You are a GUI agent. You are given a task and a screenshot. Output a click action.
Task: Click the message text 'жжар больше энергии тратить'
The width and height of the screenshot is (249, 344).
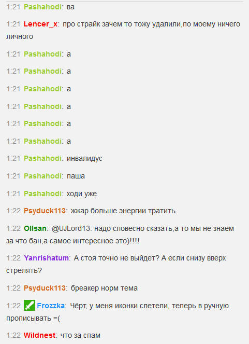point(123,211)
